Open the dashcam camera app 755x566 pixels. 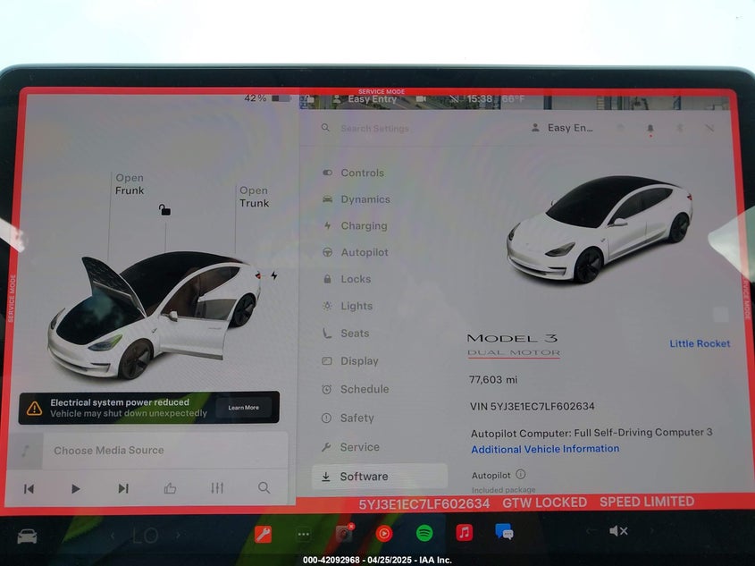[x=344, y=534]
